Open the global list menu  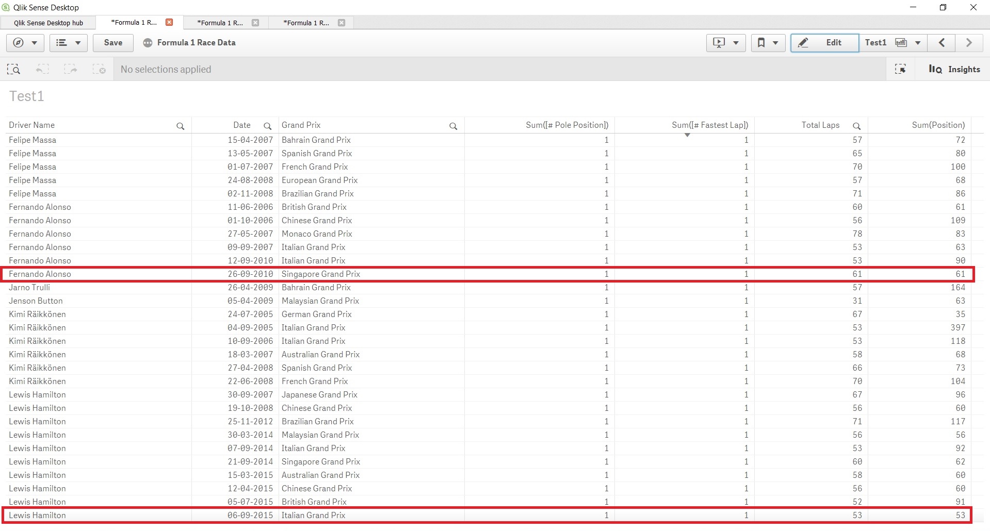tap(68, 43)
